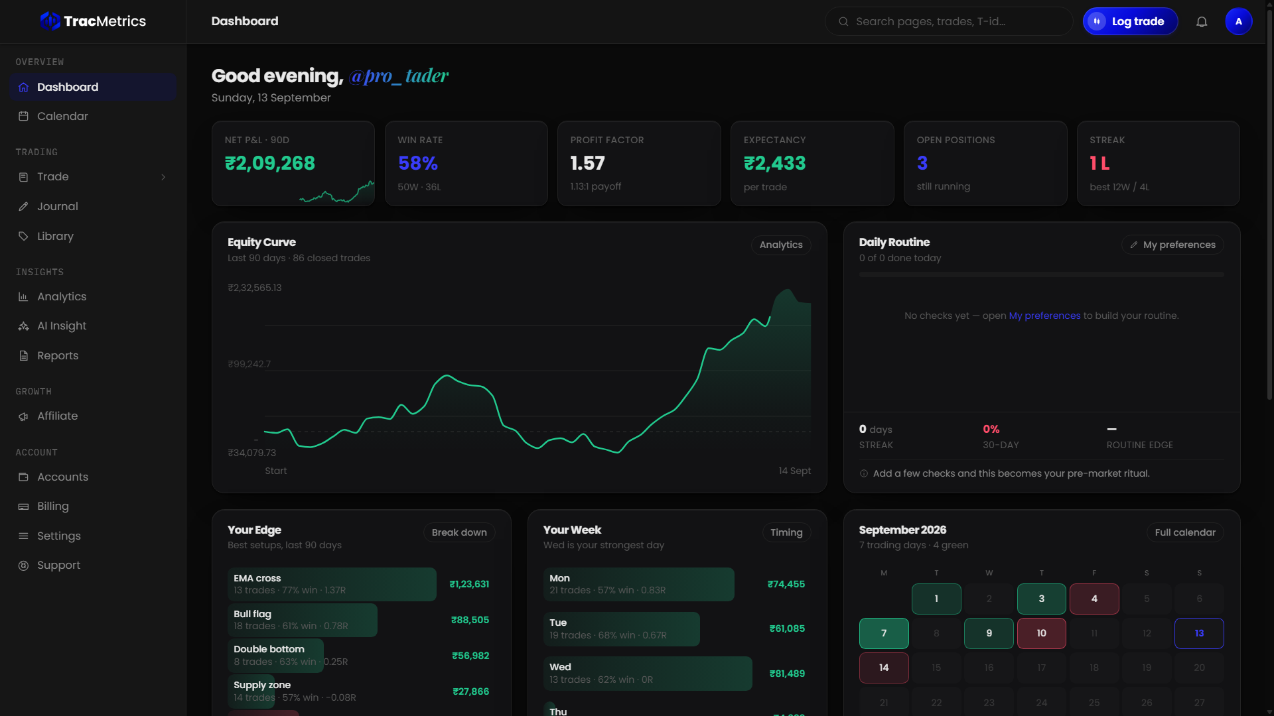Screen dimensions: 1274x716
Task: Open the Full calendar button
Action: pos(1185,532)
